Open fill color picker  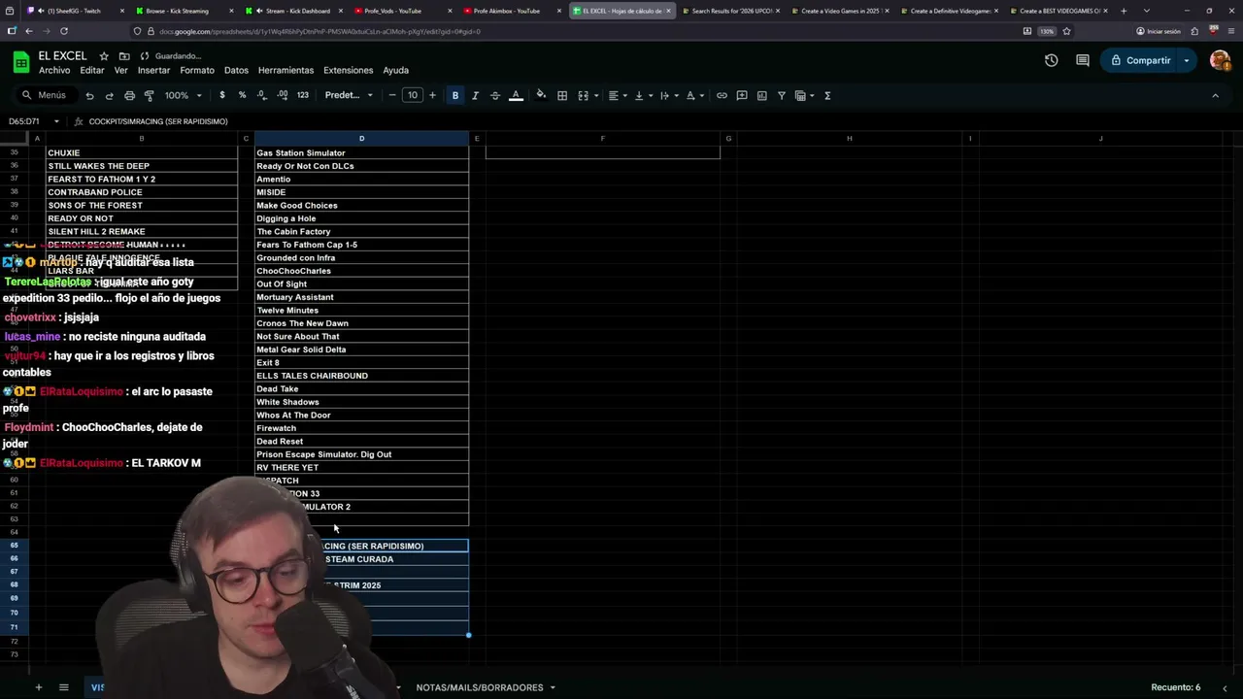point(541,95)
